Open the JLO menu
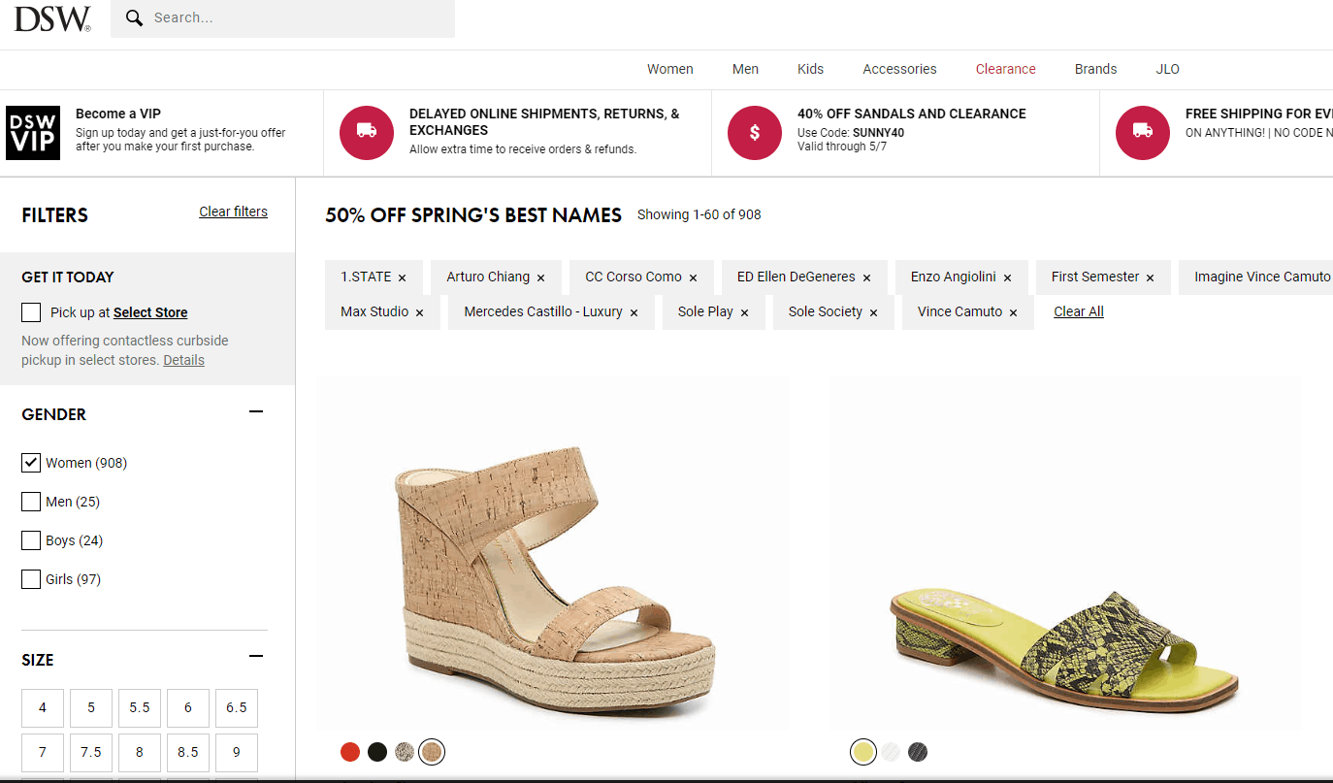1333x783 pixels. pos(1167,69)
